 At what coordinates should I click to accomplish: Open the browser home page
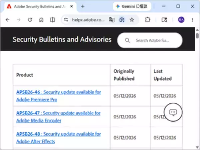(41, 20)
